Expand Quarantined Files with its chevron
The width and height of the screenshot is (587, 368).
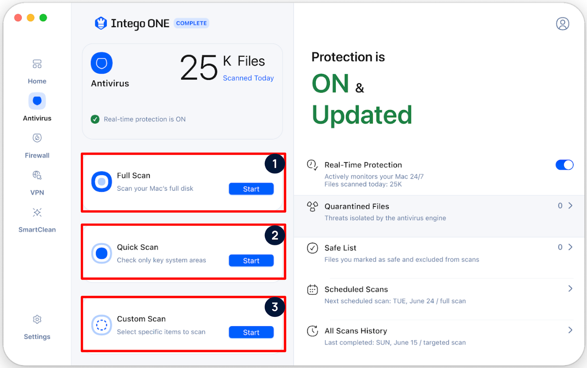(x=570, y=206)
